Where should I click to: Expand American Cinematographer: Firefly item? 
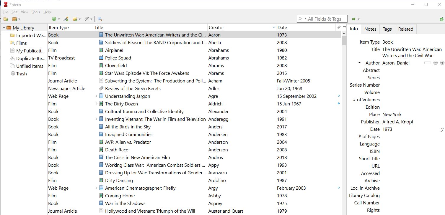point(96,188)
